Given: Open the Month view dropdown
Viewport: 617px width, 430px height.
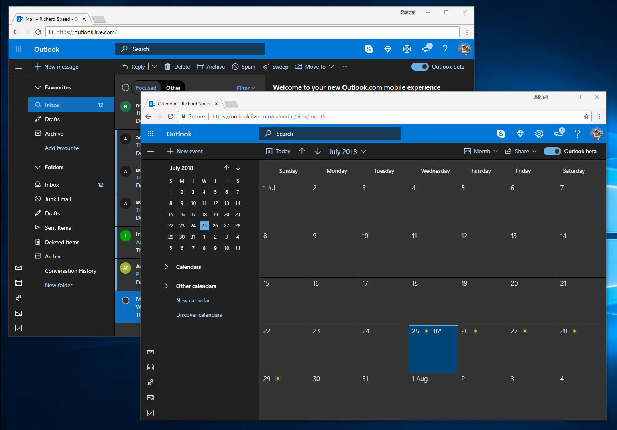Looking at the screenshot, I should (481, 151).
